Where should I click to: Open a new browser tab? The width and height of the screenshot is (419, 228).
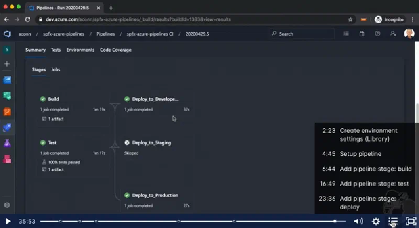coord(111,8)
